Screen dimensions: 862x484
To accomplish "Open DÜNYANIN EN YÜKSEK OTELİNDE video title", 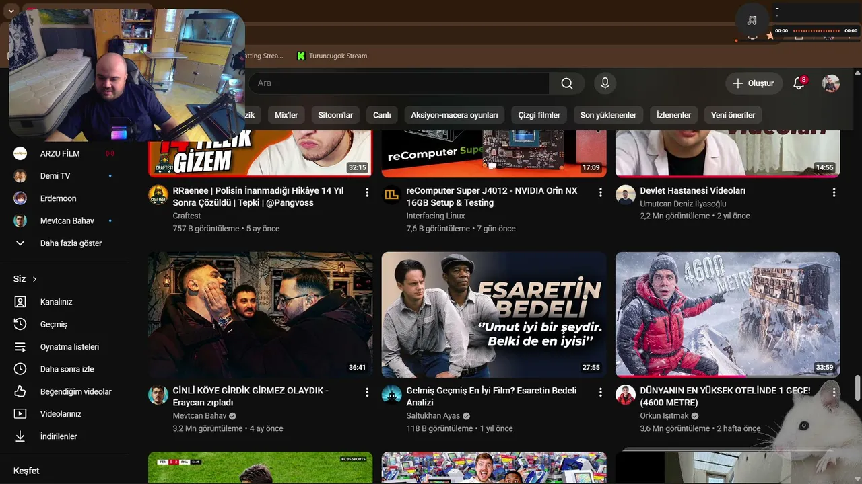I will click(725, 397).
